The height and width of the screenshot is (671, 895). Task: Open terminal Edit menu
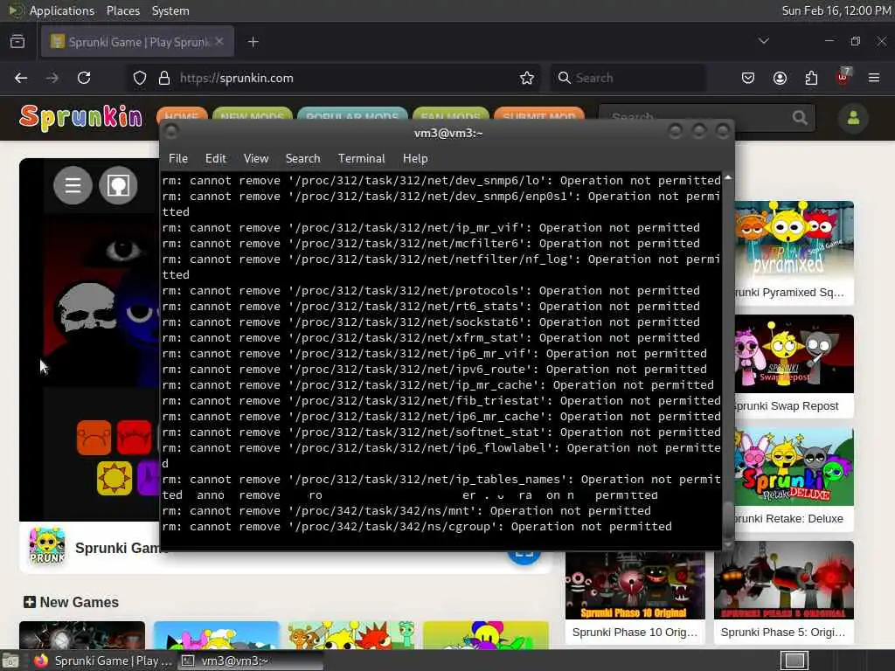coord(216,159)
